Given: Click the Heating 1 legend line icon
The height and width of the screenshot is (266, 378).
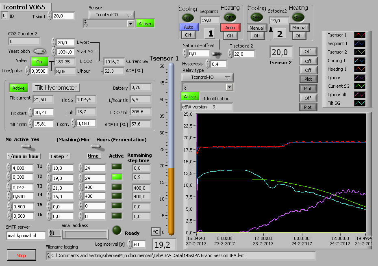Looking at the screenshot, I should [360, 69].
